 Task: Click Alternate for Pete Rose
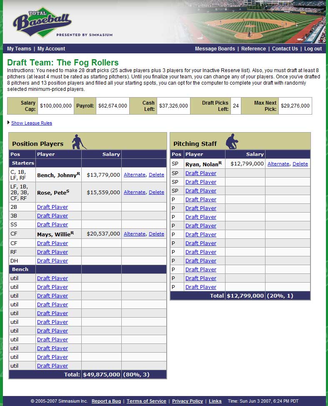[x=135, y=193]
